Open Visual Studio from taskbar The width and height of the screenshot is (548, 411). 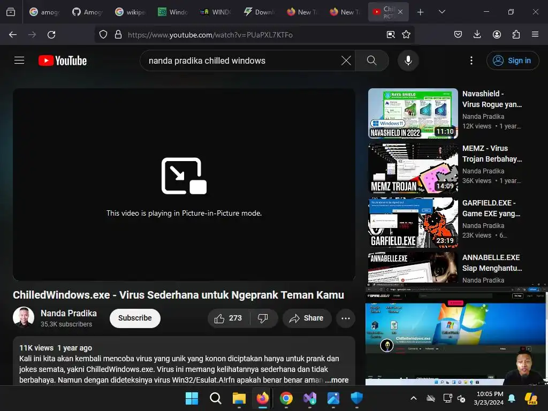310,398
